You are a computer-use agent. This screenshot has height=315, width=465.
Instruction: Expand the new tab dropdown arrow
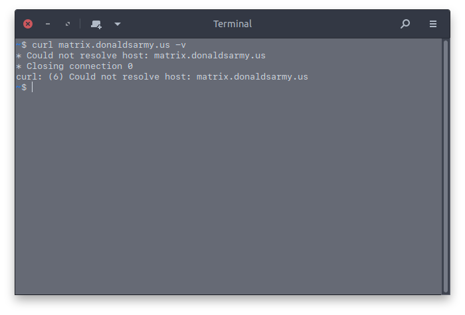point(118,24)
